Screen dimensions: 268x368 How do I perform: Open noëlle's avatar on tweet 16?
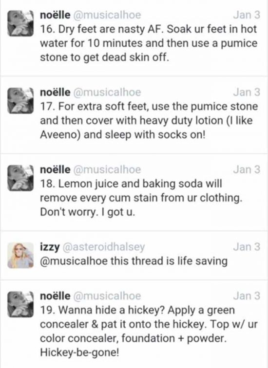20,23
